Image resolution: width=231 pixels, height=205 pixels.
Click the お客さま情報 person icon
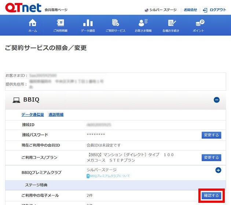143,23
